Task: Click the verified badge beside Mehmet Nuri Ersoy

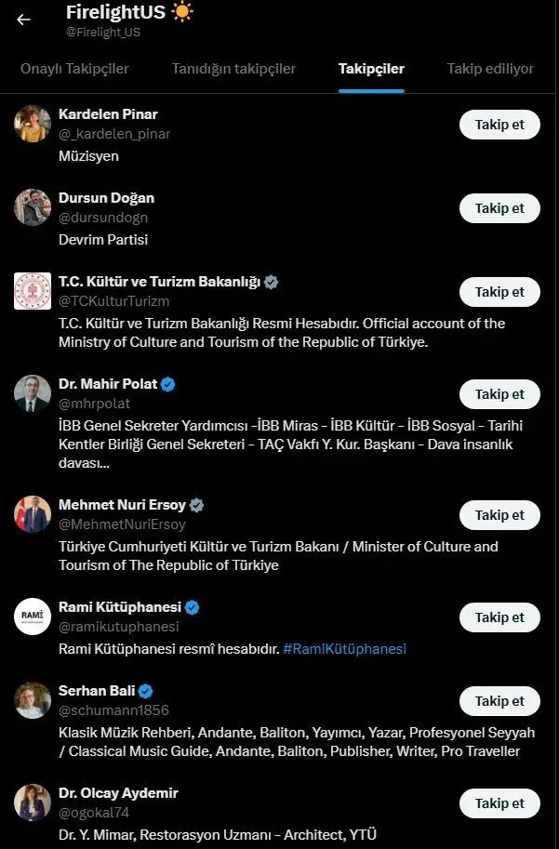Action: click(x=196, y=505)
